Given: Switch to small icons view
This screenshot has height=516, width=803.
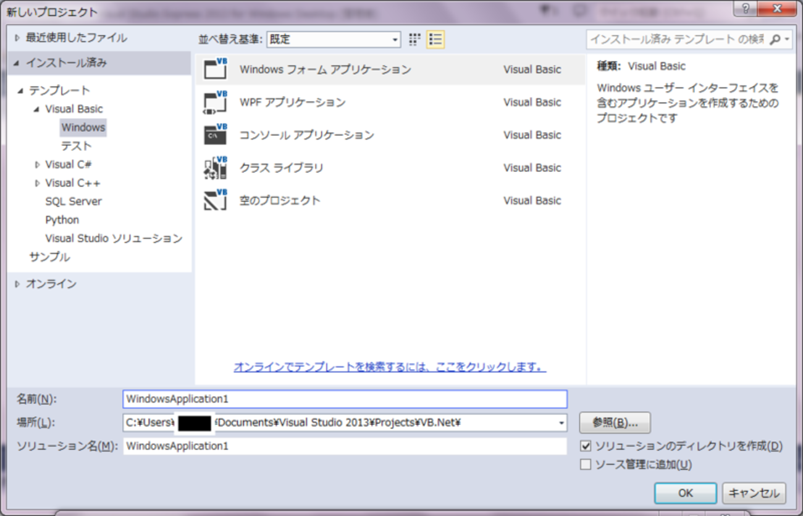Looking at the screenshot, I should pyautogui.click(x=414, y=39).
